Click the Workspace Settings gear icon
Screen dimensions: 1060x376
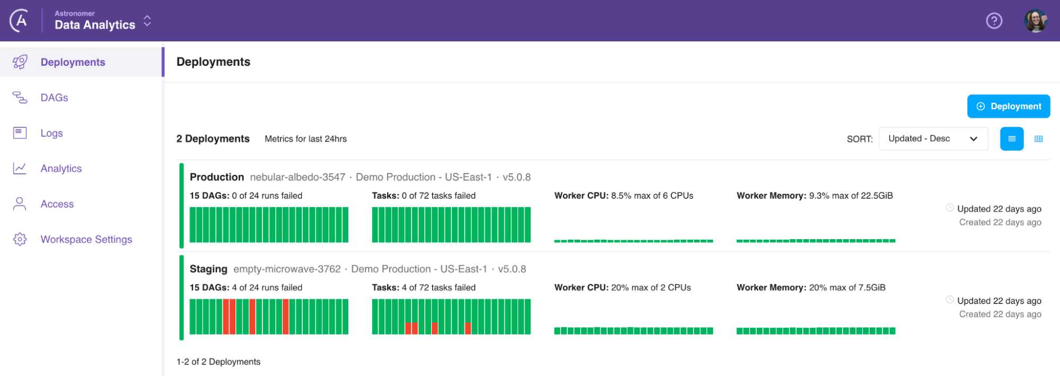(x=20, y=240)
